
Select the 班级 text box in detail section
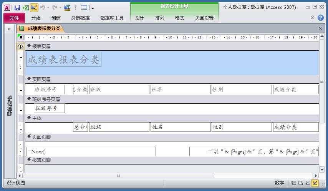[x=119, y=127]
